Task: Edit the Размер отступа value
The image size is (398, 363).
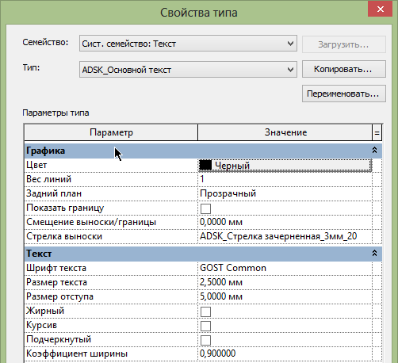Action: click(x=285, y=296)
